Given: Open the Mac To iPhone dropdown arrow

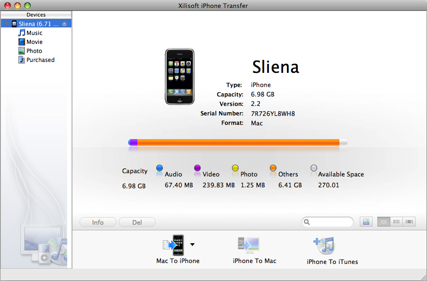Looking at the screenshot, I should (x=192, y=245).
